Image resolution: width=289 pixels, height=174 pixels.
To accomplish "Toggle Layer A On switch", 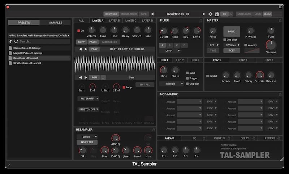I will click(79, 31).
